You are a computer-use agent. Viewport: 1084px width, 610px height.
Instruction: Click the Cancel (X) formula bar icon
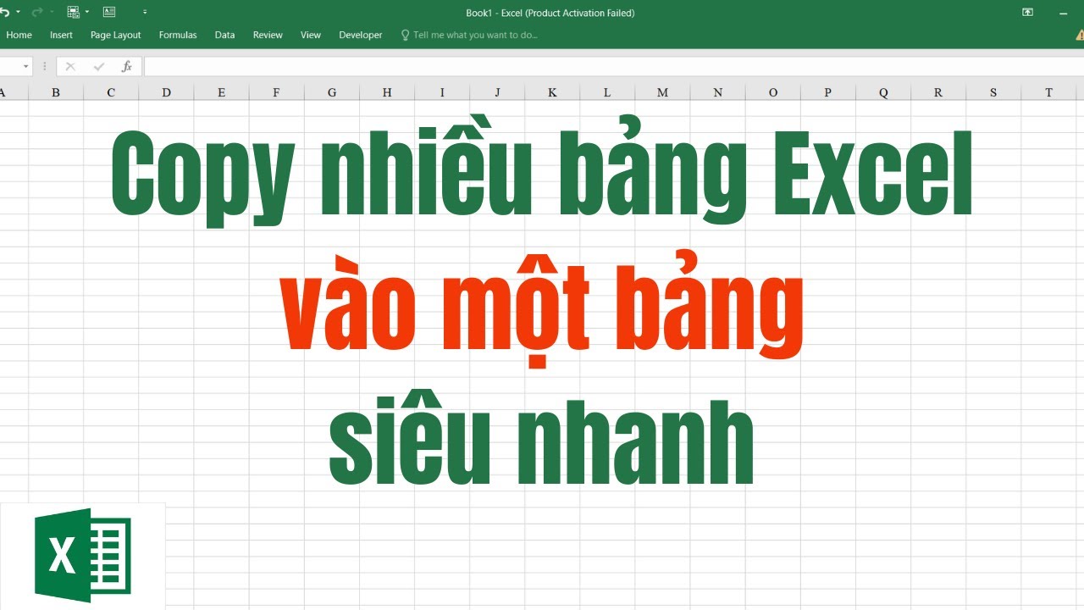pyautogui.click(x=70, y=66)
